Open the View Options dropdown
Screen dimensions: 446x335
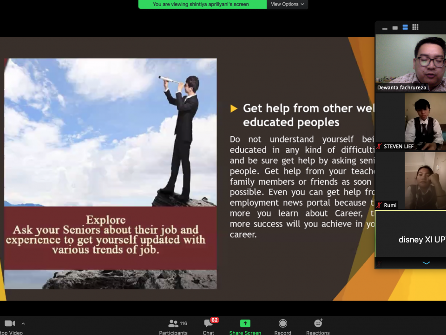click(x=287, y=4)
